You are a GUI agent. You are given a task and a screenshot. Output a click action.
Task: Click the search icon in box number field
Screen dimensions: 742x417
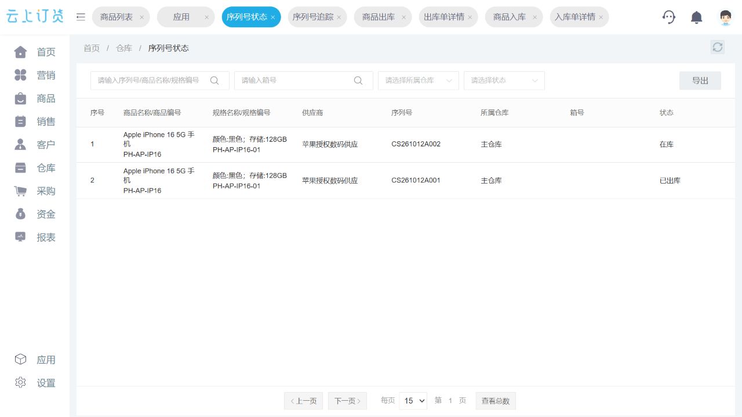click(358, 81)
